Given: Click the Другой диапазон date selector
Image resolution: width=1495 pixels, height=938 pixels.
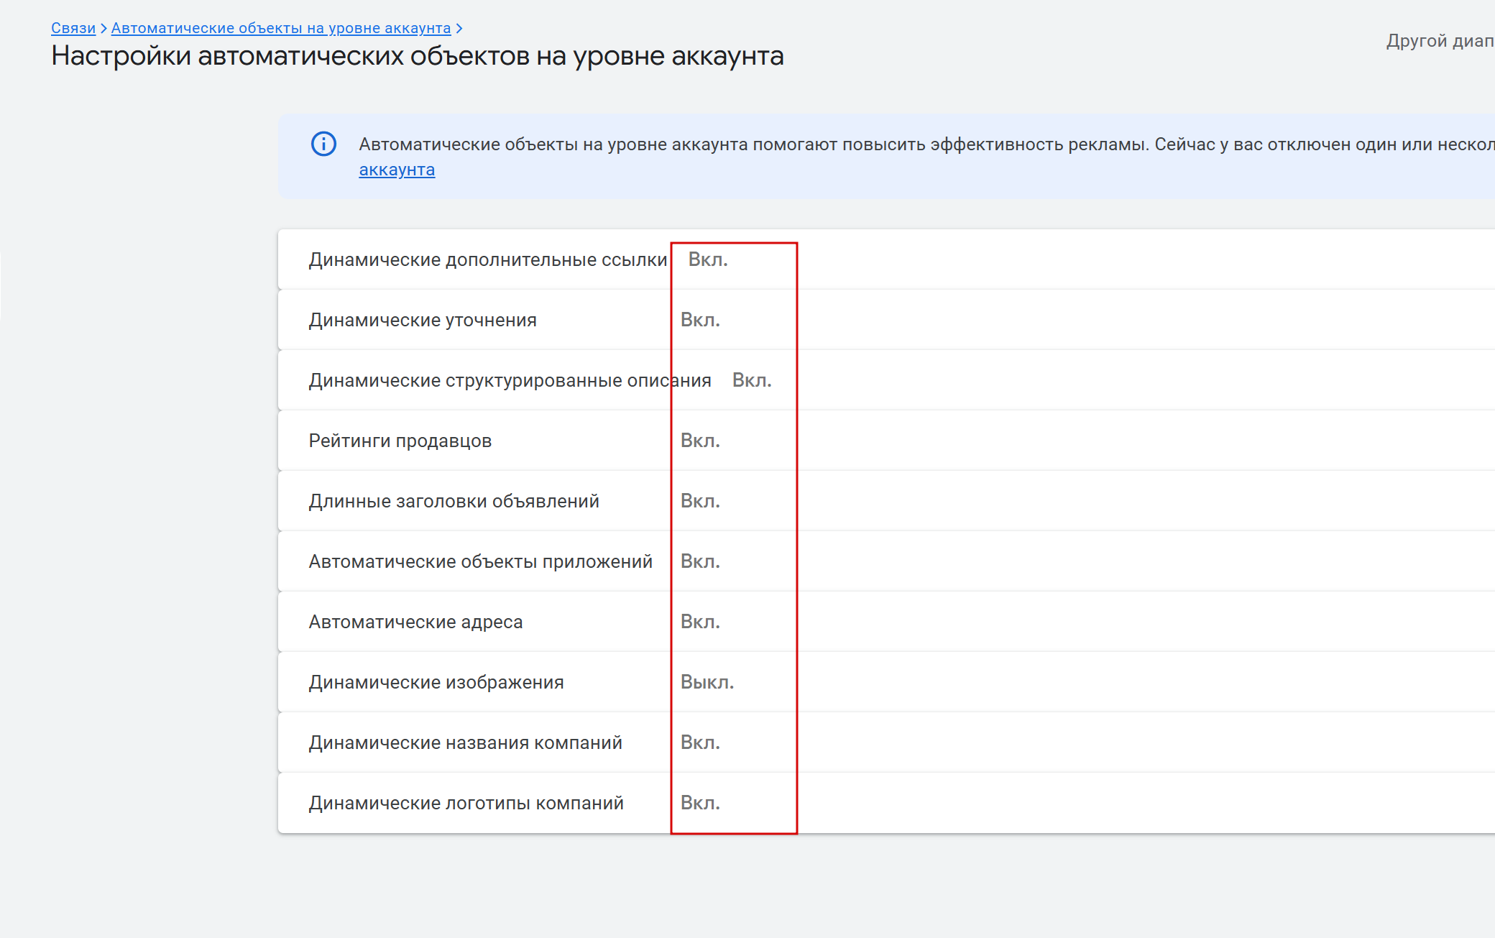Looking at the screenshot, I should tap(1440, 41).
